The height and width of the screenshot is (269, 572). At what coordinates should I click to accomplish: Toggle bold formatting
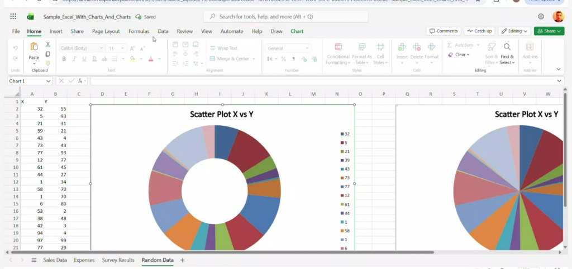(x=64, y=58)
